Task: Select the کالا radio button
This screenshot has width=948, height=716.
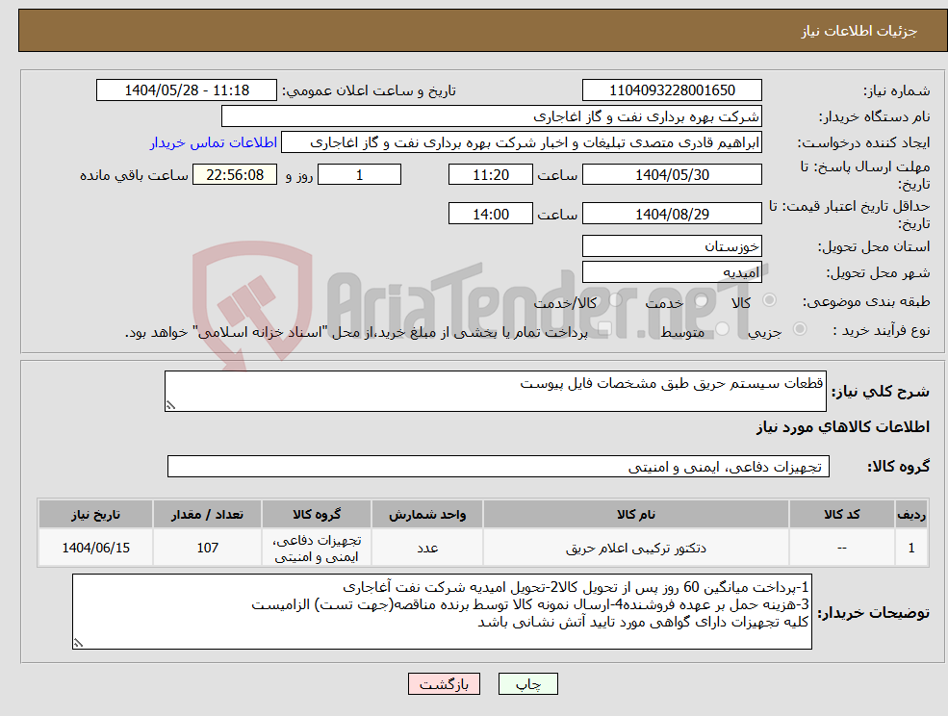Action: pyautogui.click(x=770, y=300)
